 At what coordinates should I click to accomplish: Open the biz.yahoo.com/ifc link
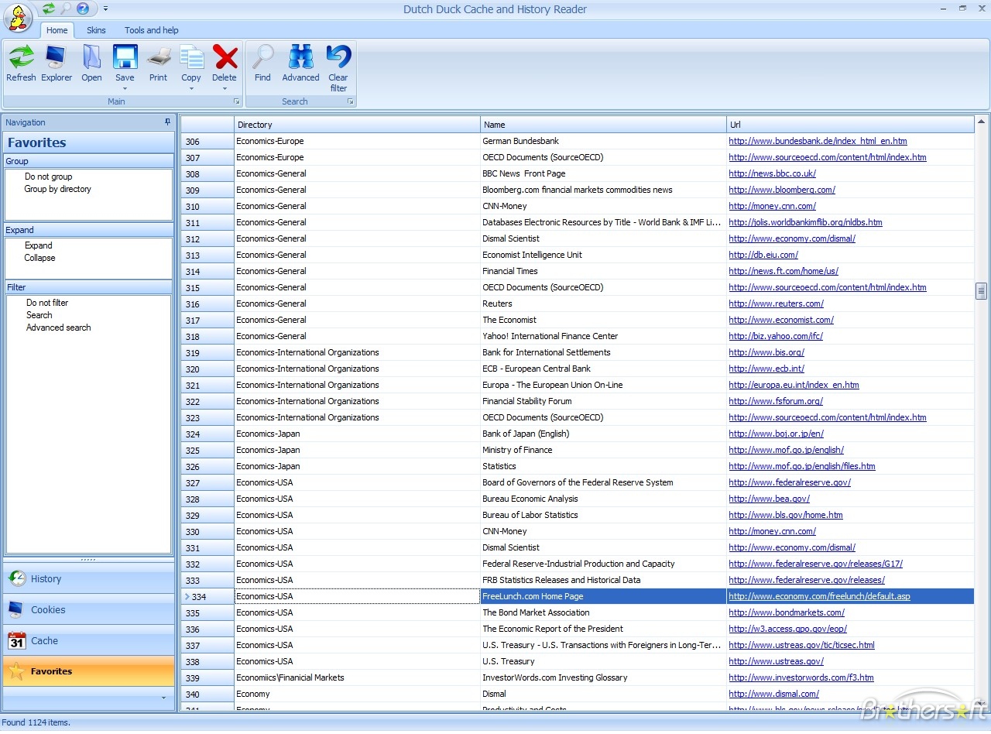click(776, 336)
